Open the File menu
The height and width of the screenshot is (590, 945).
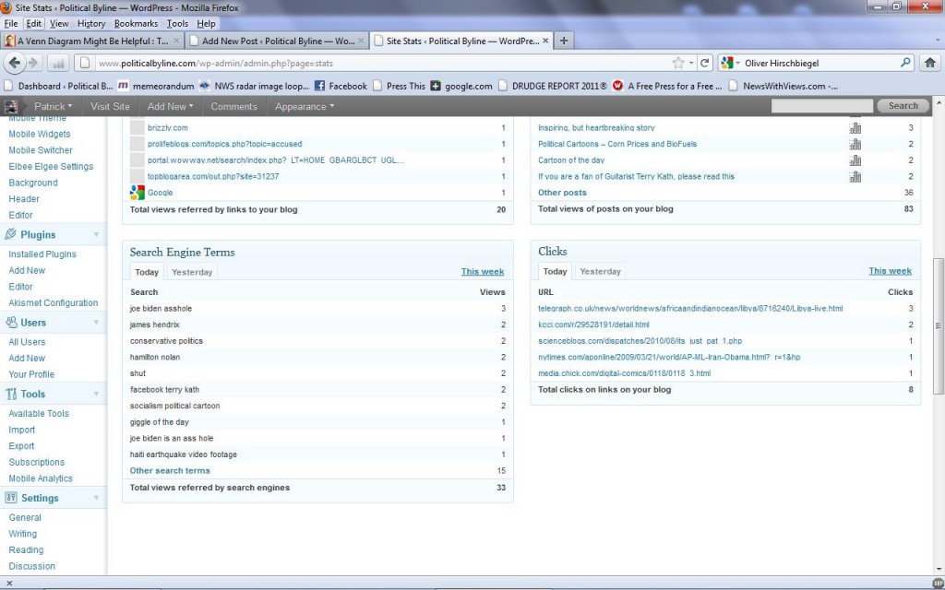tap(11, 23)
